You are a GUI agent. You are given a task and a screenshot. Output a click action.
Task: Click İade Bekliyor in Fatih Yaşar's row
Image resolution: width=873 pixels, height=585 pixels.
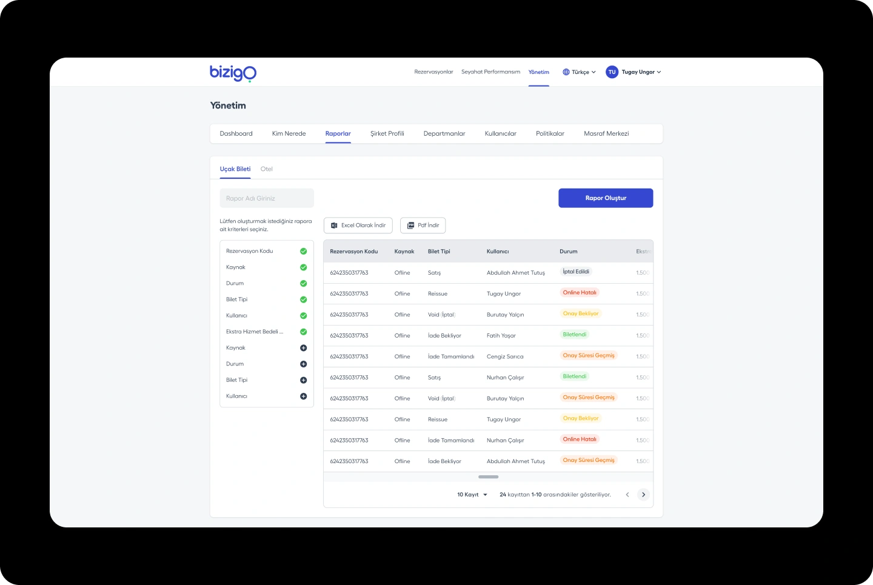click(x=444, y=336)
